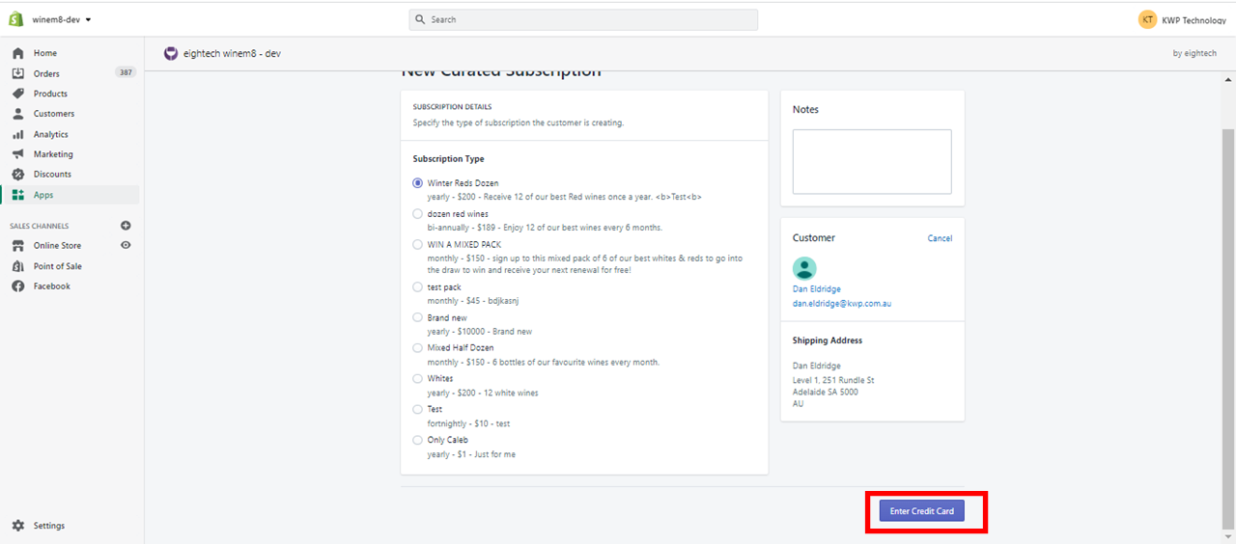Select WIN A MIXED PACK subscription

[417, 244]
